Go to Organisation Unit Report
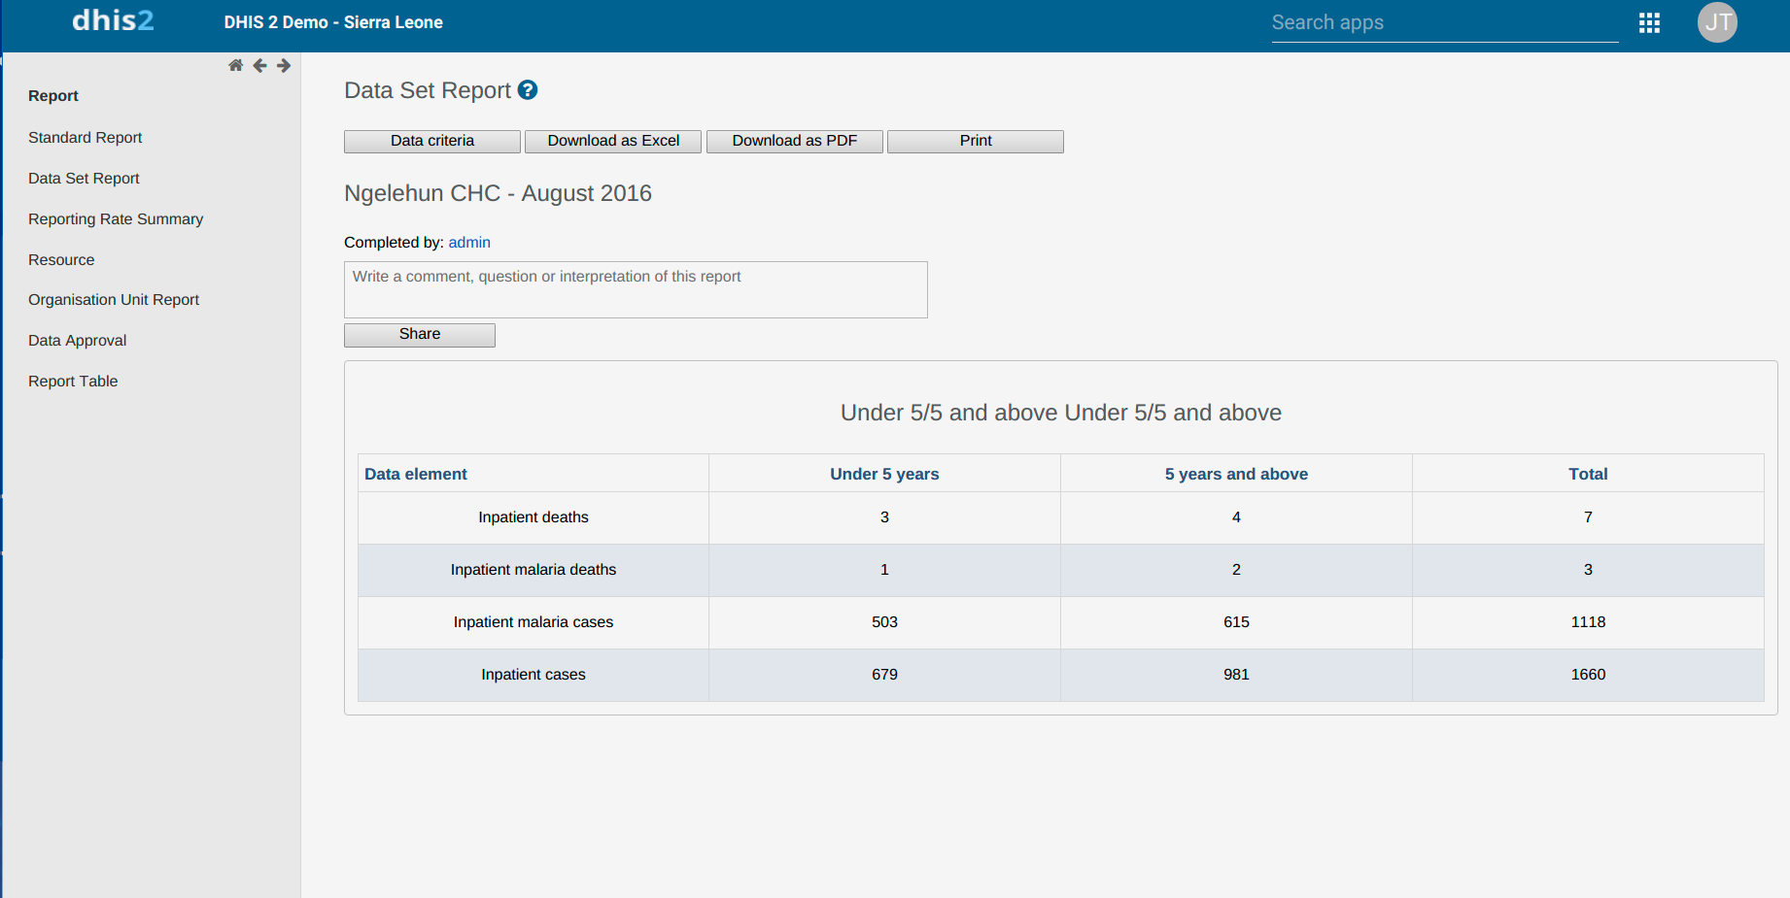Viewport: 1790px width, 898px height. (114, 300)
